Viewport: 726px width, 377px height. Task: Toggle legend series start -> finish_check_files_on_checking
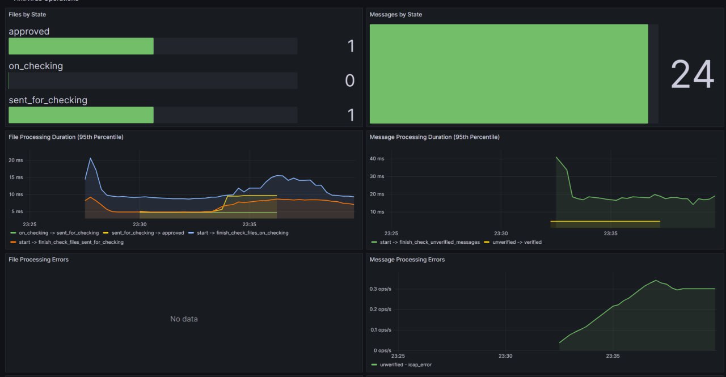pyautogui.click(x=243, y=233)
